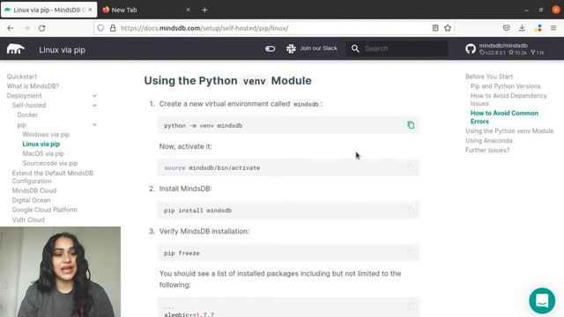Jump to How to Avoid Common Errors
564x317 pixels.
click(504, 117)
